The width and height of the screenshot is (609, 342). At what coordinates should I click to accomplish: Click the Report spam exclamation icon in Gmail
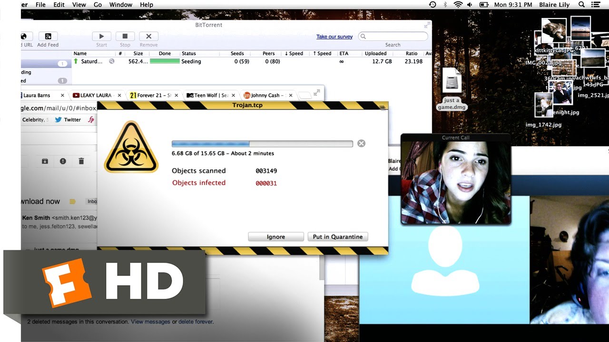pyautogui.click(x=63, y=161)
